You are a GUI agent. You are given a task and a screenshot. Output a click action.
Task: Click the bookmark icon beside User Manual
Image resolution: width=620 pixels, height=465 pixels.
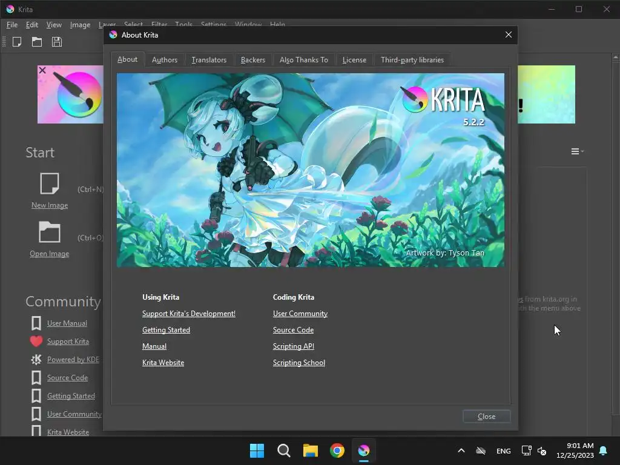[x=36, y=323]
